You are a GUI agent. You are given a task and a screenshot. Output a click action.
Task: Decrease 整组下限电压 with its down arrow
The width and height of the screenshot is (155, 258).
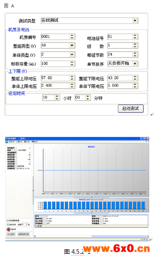pyautogui.click(x=135, y=80)
